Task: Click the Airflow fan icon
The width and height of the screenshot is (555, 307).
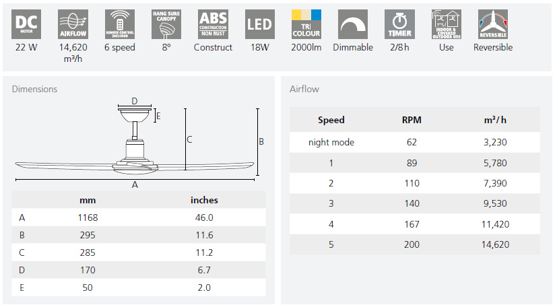Action: pos(74,25)
